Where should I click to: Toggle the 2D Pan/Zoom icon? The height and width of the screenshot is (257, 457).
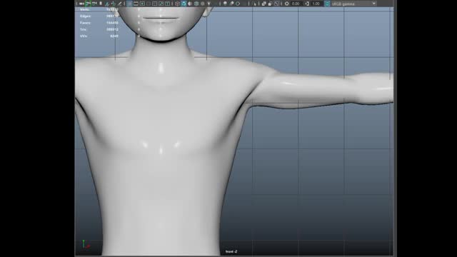coord(114,4)
